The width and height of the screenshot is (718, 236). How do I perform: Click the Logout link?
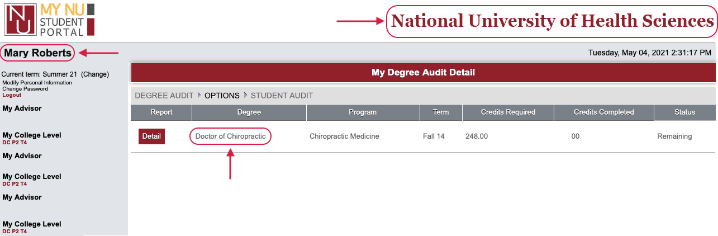click(x=12, y=95)
